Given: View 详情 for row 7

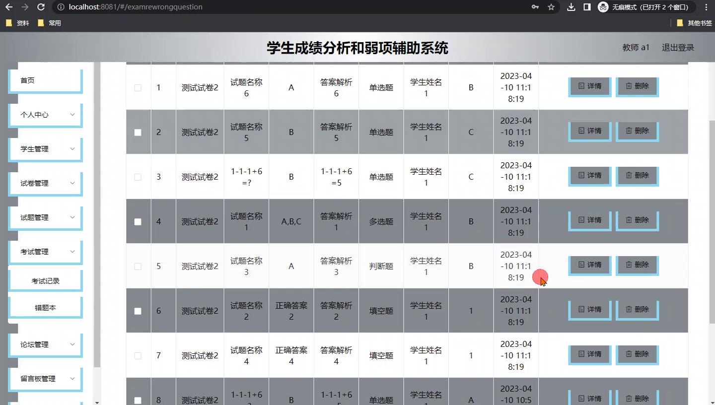Looking at the screenshot, I should tap(590, 354).
